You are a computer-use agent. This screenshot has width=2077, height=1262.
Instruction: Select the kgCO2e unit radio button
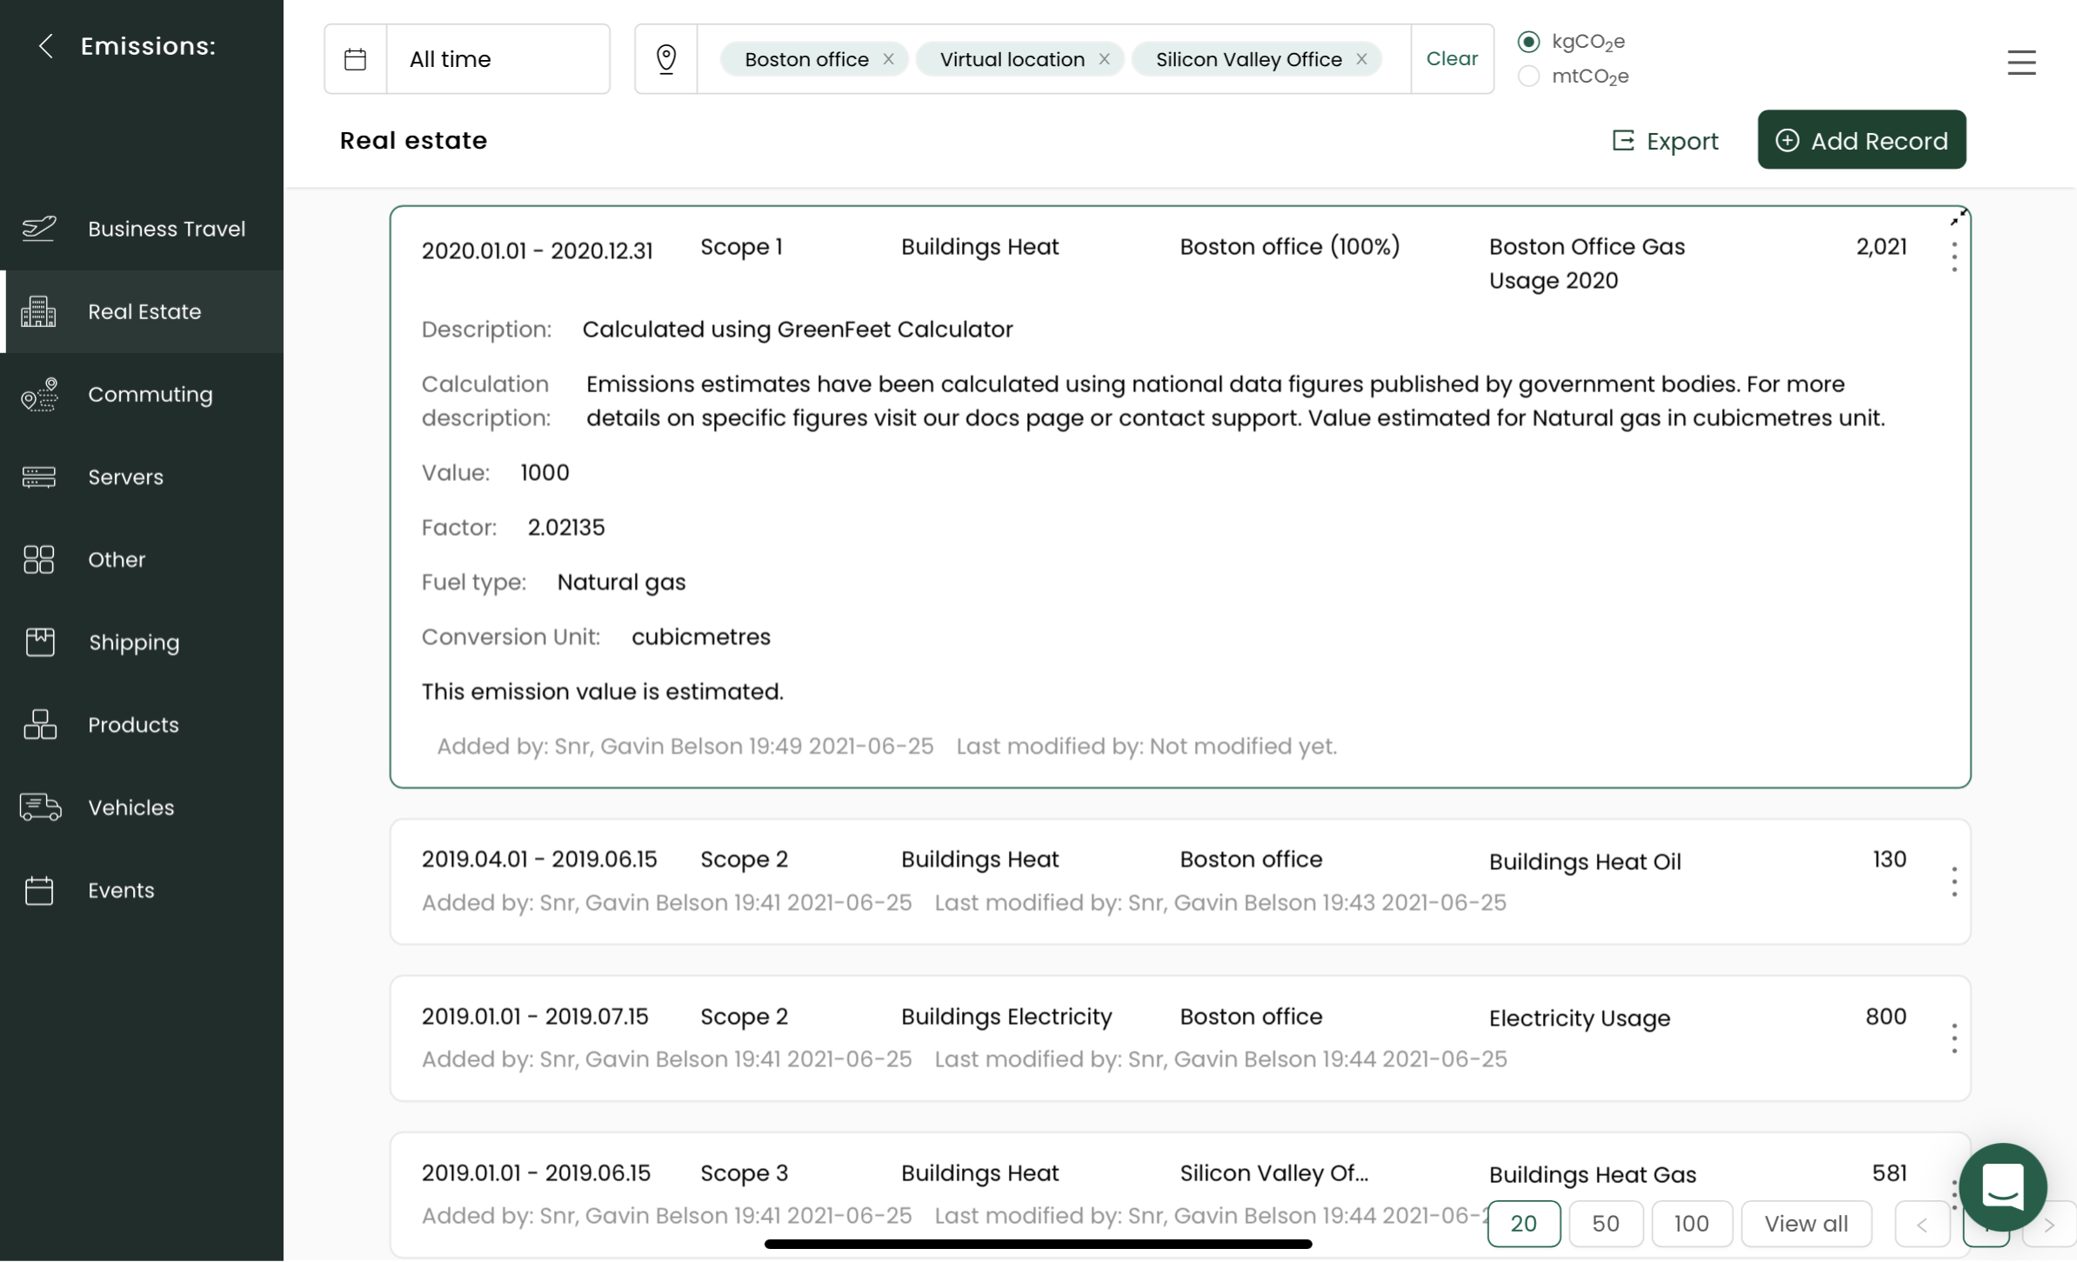pos(1528,42)
